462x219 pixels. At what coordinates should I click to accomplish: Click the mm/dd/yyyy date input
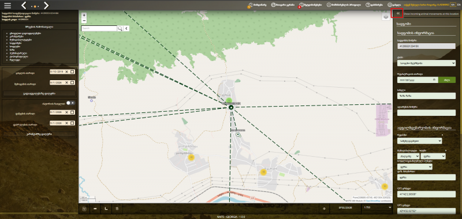coord(418,80)
